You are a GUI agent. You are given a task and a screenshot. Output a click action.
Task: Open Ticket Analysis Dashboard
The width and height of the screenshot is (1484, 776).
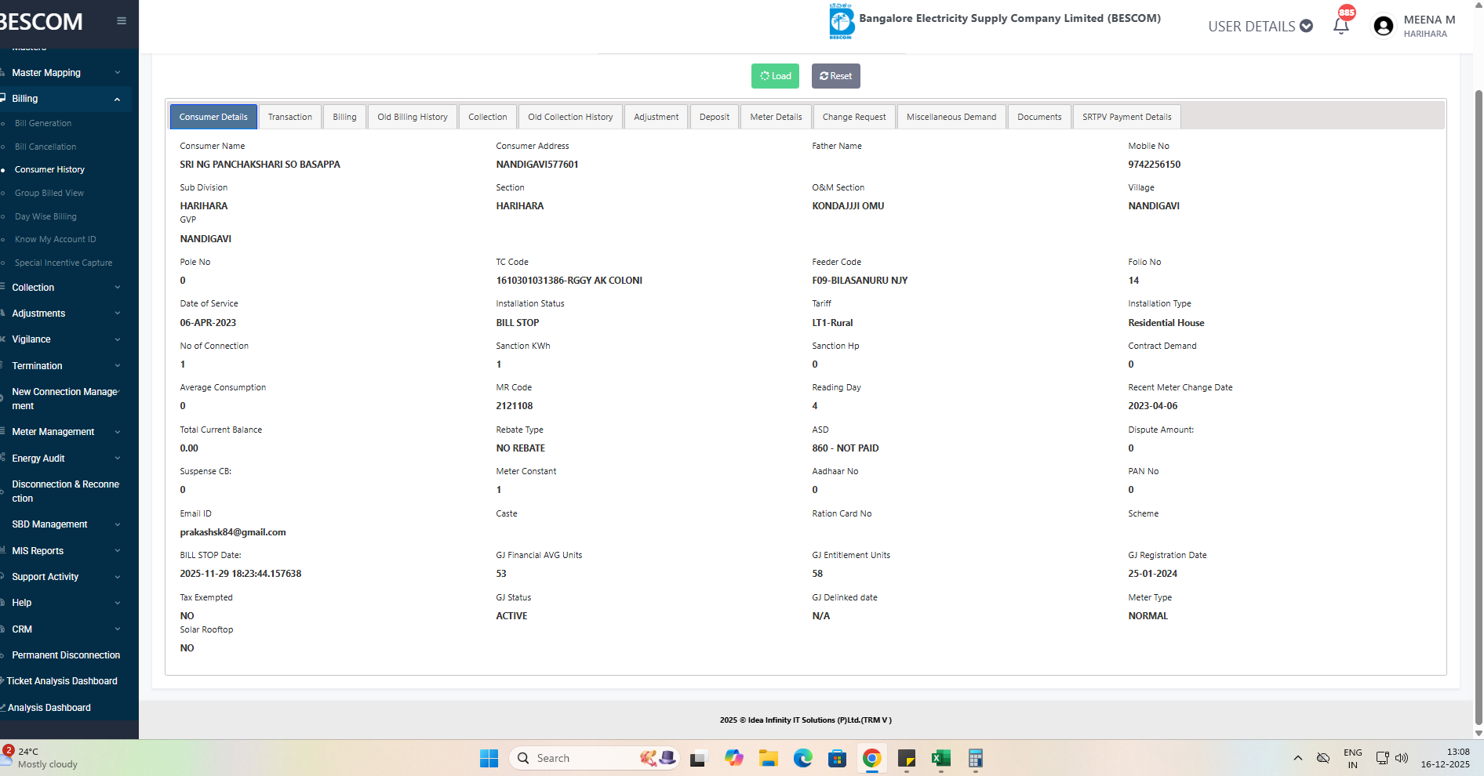pos(62,681)
